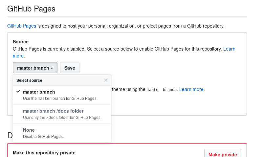
Task: Click 'Use the master branch for GitHub Pages' text
Action: (x=60, y=99)
